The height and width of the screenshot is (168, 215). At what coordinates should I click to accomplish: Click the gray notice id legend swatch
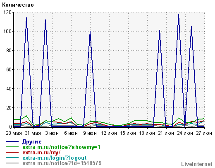pos(12,163)
